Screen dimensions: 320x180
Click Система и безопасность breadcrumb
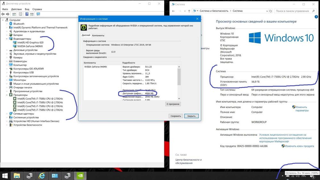(x=214, y=11)
